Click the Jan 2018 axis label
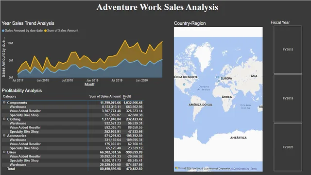The image size is (311, 175). coord(43,80)
